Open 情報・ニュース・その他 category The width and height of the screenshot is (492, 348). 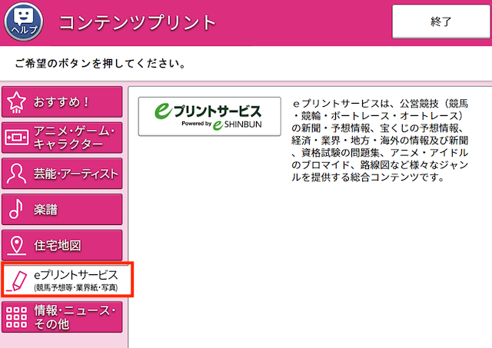[x=61, y=317]
